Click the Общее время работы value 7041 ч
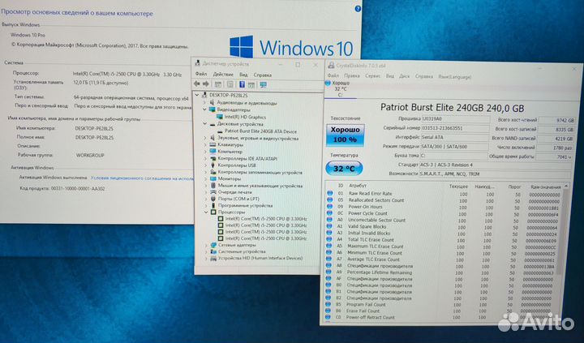584x343 pixels. (556, 156)
